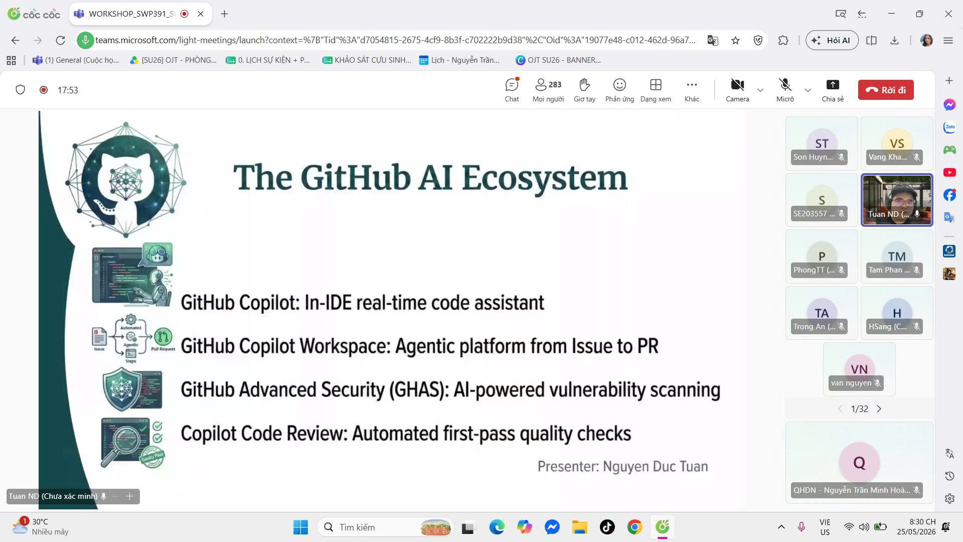Viewport: 963px width, 542px height.
Task: Show the participants list with 283 people
Action: (x=548, y=90)
